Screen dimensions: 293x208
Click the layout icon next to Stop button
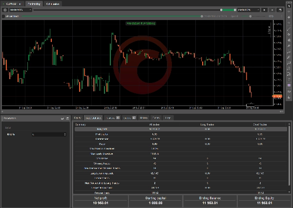(280, 10)
